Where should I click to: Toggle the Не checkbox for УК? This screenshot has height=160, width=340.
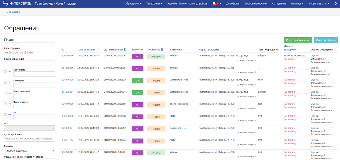tap(5, 115)
